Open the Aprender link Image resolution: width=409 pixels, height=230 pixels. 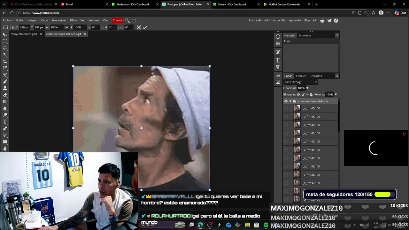click(x=295, y=20)
